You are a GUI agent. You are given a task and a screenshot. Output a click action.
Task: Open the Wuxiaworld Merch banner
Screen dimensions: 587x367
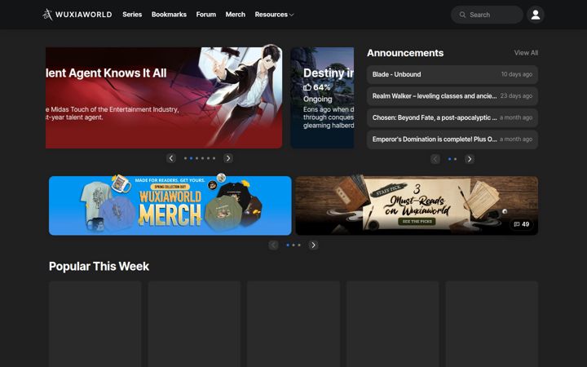click(170, 206)
